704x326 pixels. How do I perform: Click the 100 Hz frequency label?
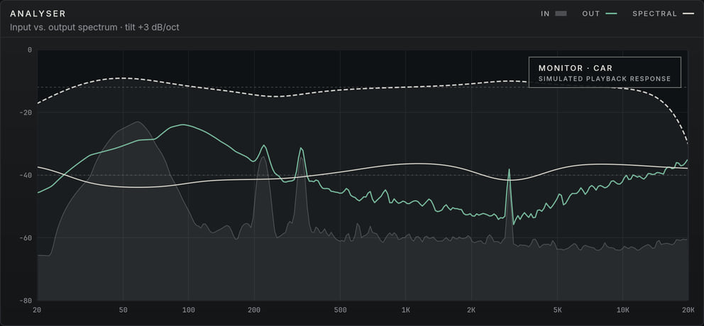(189, 310)
